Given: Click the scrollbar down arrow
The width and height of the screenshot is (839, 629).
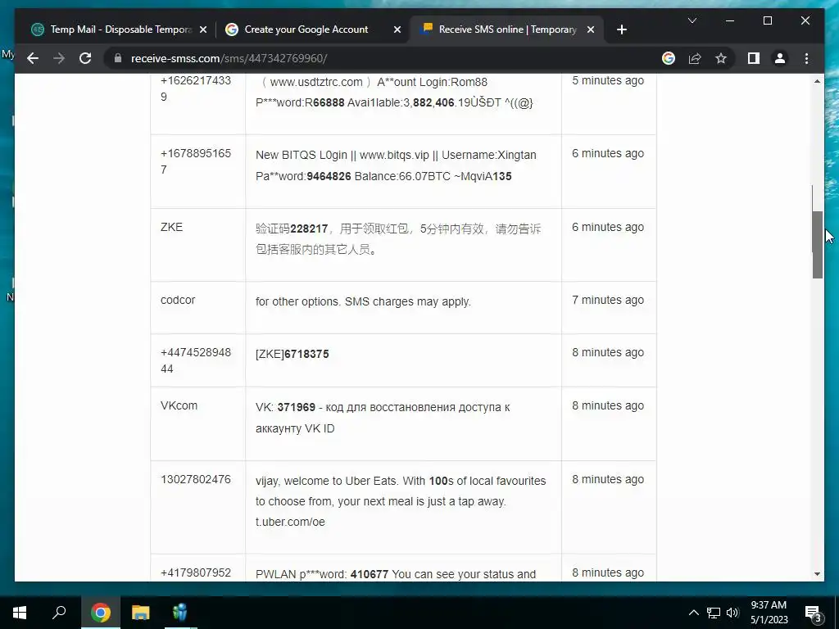Looking at the screenshot, I should coord(817,574).
